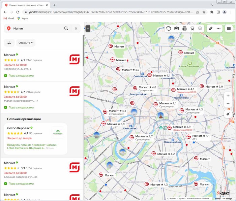This screenshot has height=201, width=236.
Task: Open the Открыто filter dropdown
Action: point(26,43)
